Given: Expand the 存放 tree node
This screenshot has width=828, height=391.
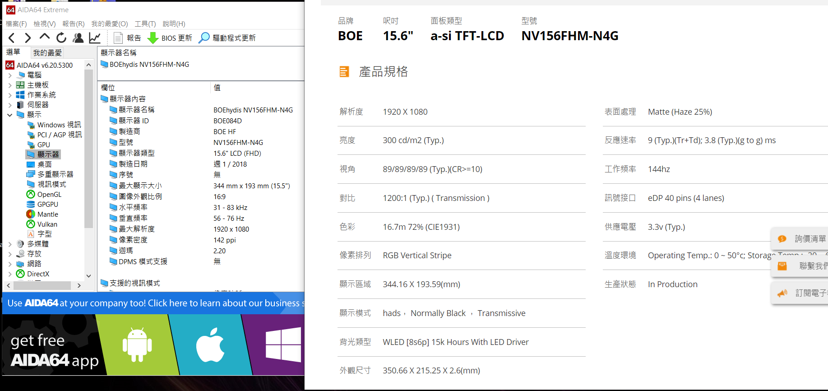Looking at the screenshot, I should pos(10,254).
